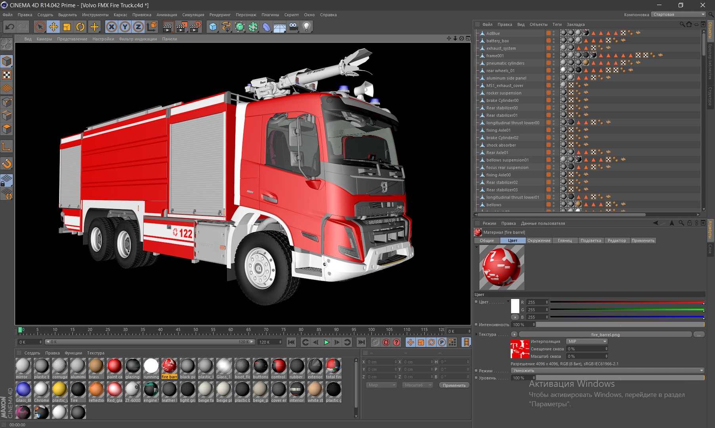715x428 pixels.
Task: Add a cube primitive object
Action: point(213,27)
